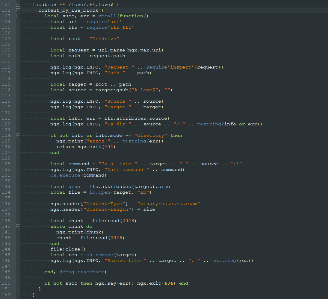Click the "/*" string on line 129
The height and width of the screenshot is (299, 328).
click(236, 164)
